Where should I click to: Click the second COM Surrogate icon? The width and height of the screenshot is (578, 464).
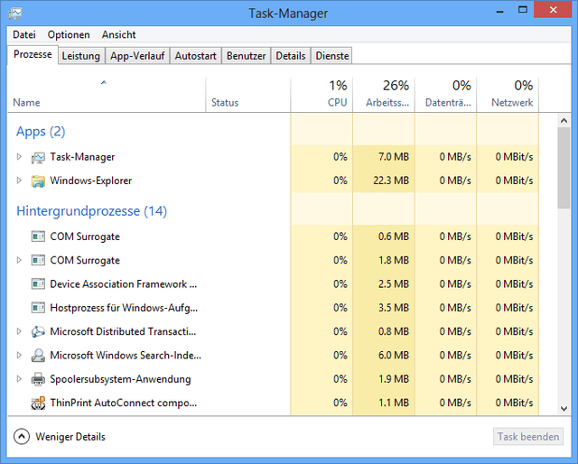[38, 261]
